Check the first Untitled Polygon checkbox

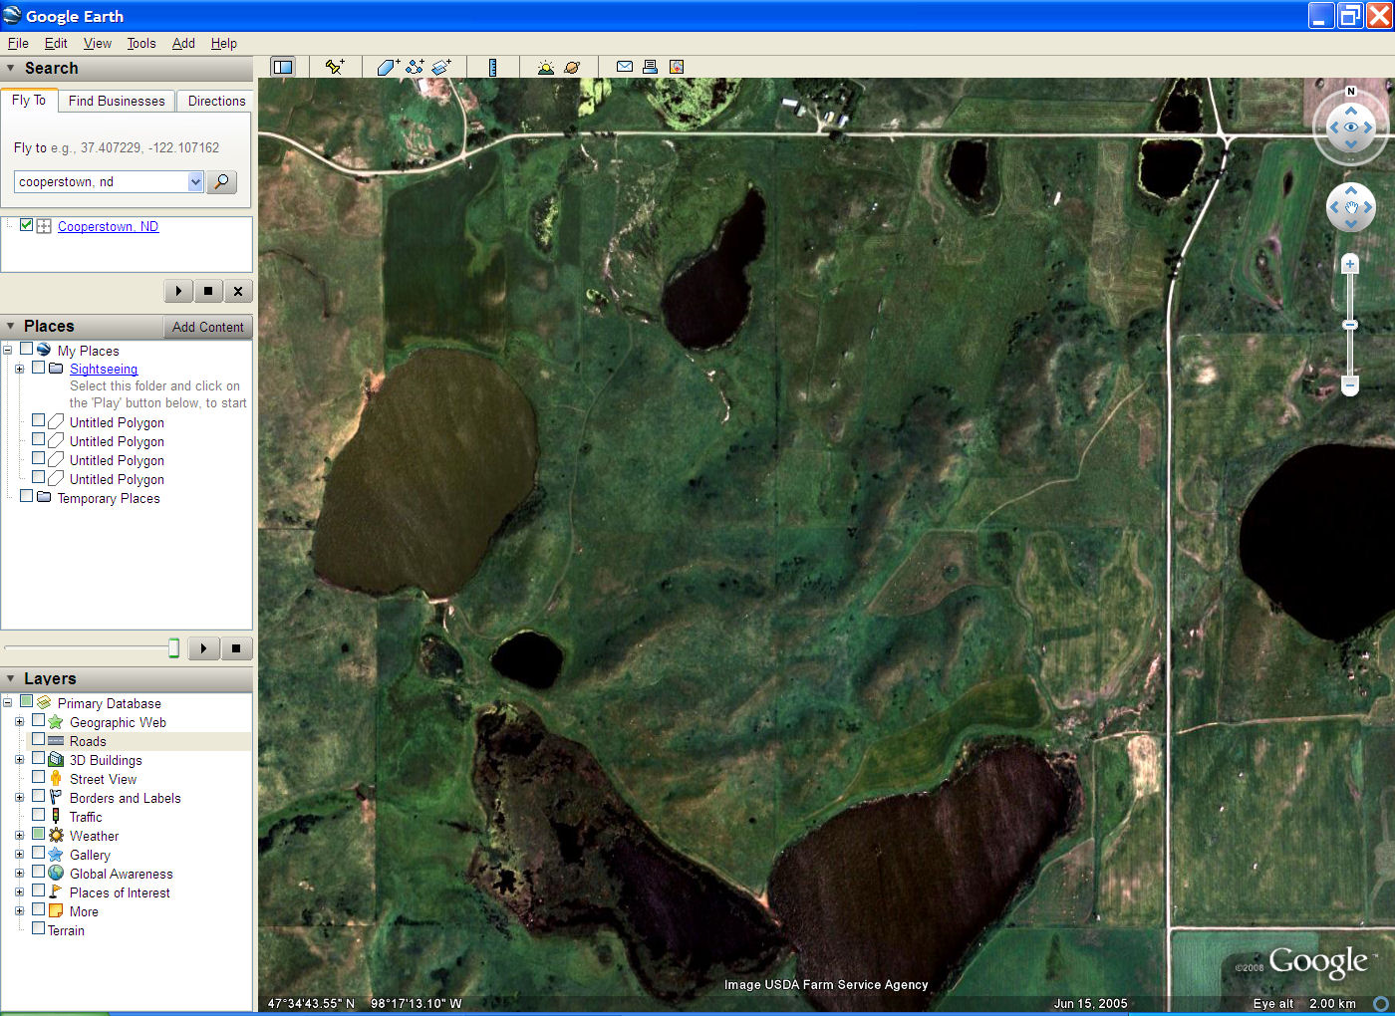coord(39,420)
